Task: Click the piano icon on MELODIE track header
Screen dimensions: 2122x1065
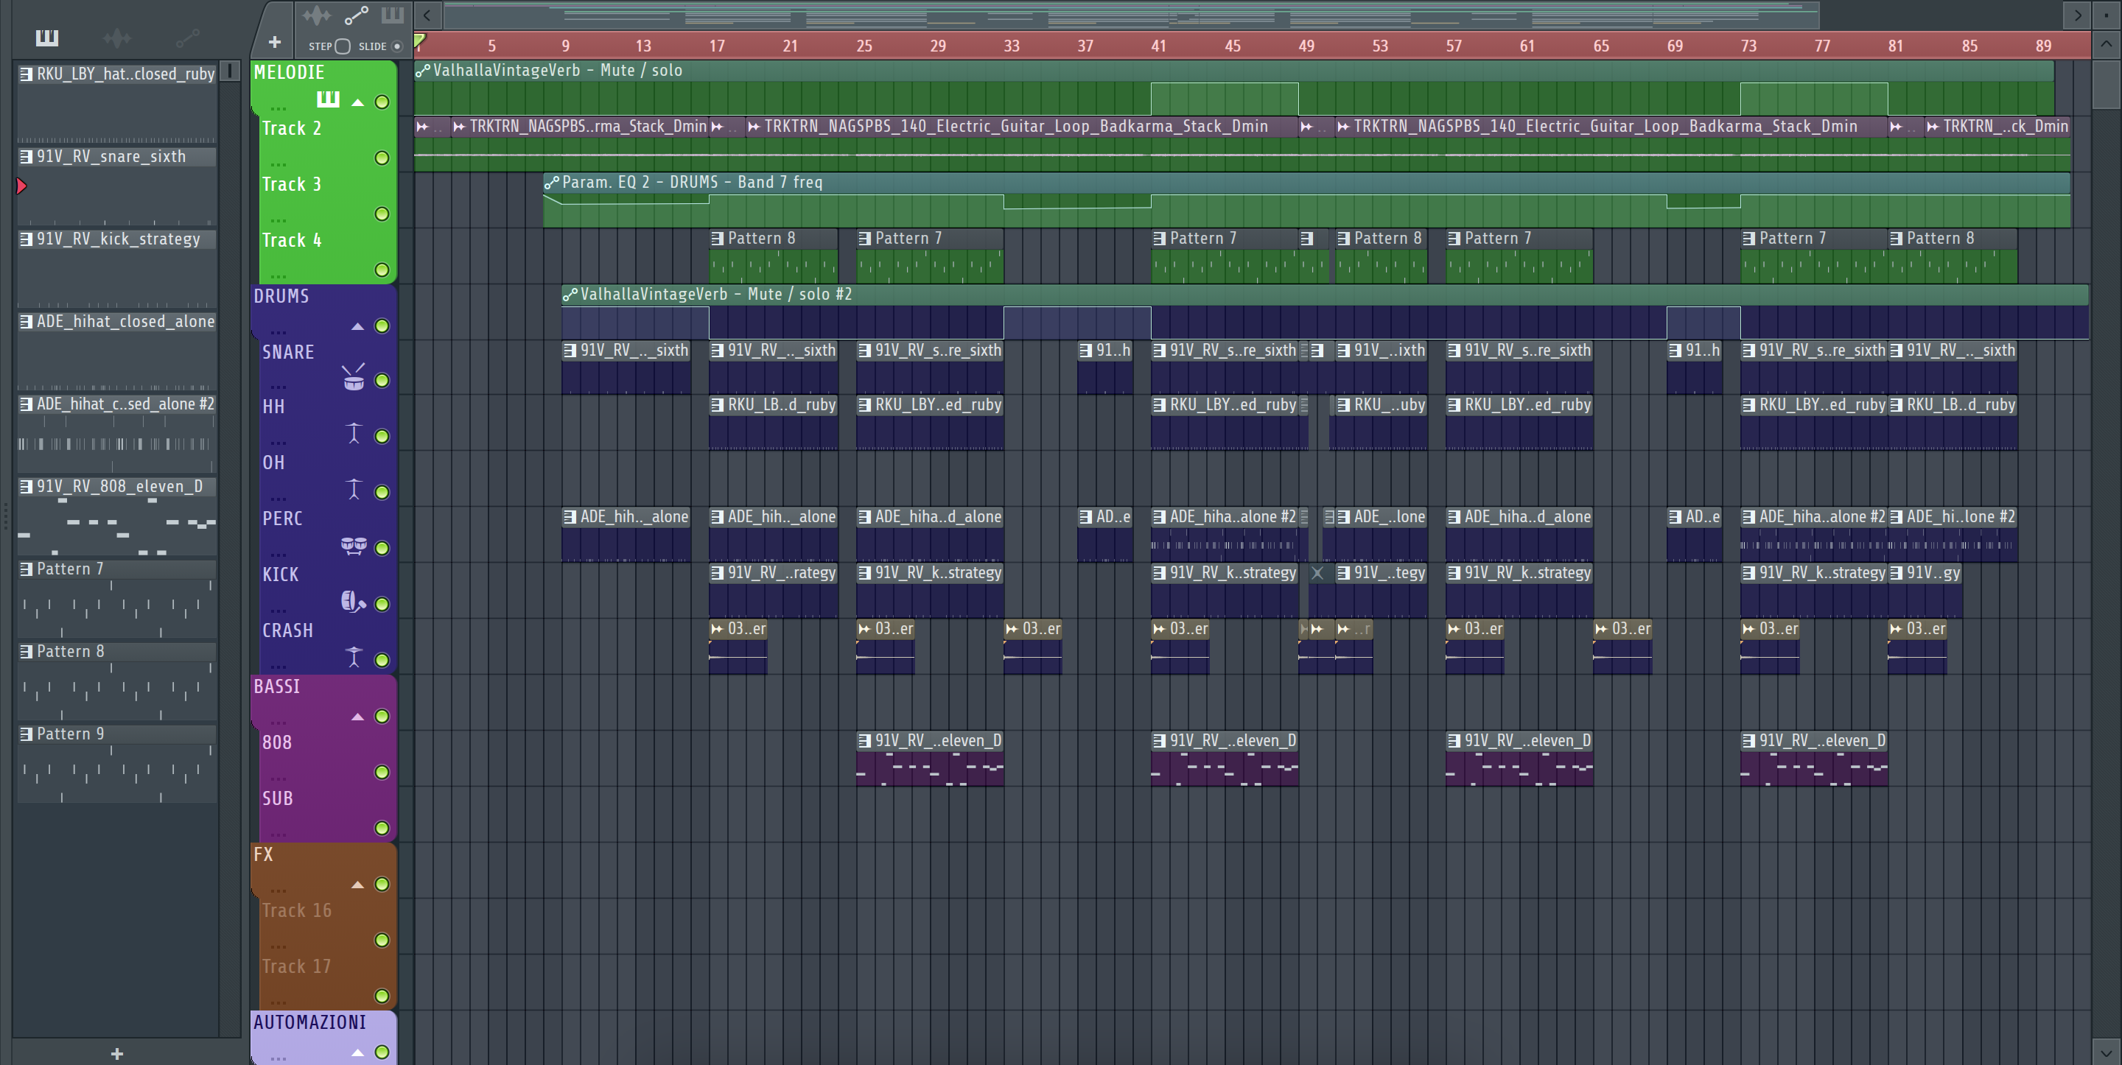Action: 328,99
